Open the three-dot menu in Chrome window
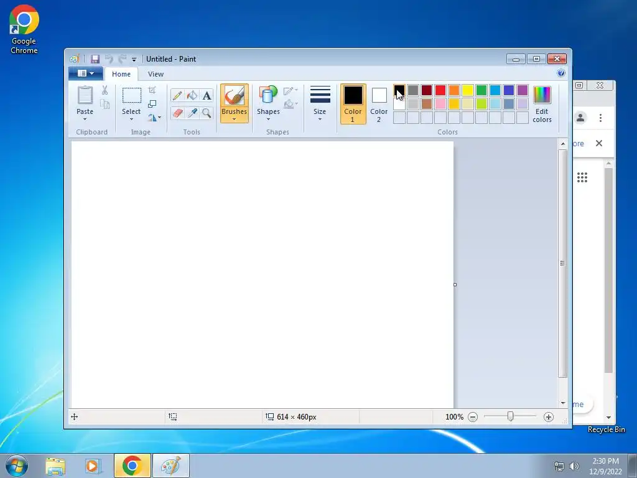The width and height of the screenshot is (637, 478). [600, 118]
